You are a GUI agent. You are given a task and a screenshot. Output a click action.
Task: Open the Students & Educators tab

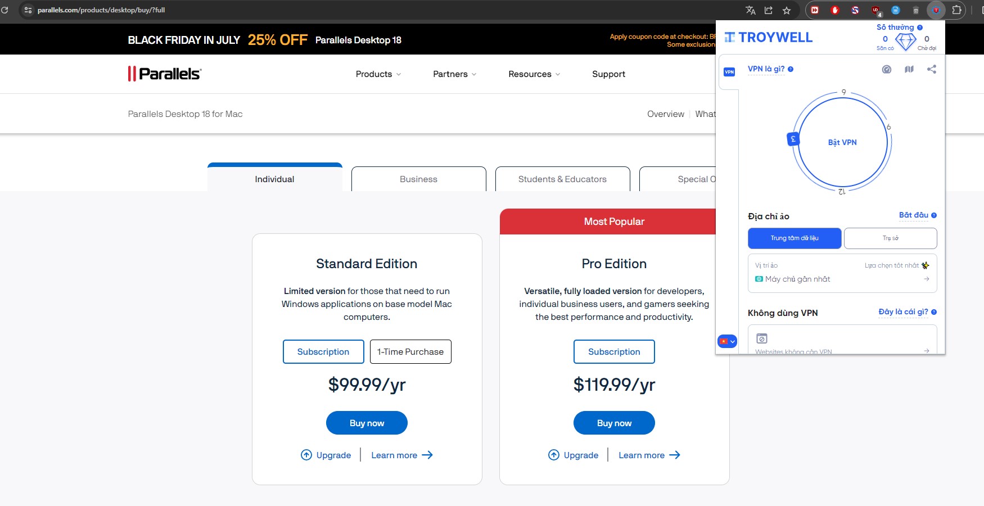562,179
